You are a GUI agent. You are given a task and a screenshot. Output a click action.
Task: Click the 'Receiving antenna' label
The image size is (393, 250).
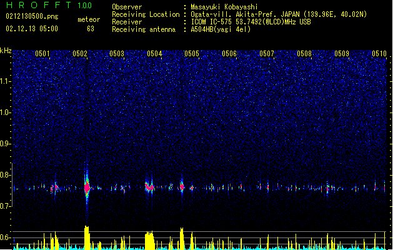coord(144,29)
